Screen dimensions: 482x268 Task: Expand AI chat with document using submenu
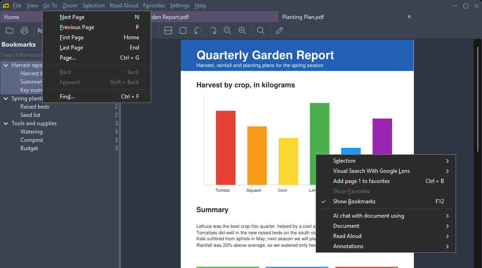(386, 216)
